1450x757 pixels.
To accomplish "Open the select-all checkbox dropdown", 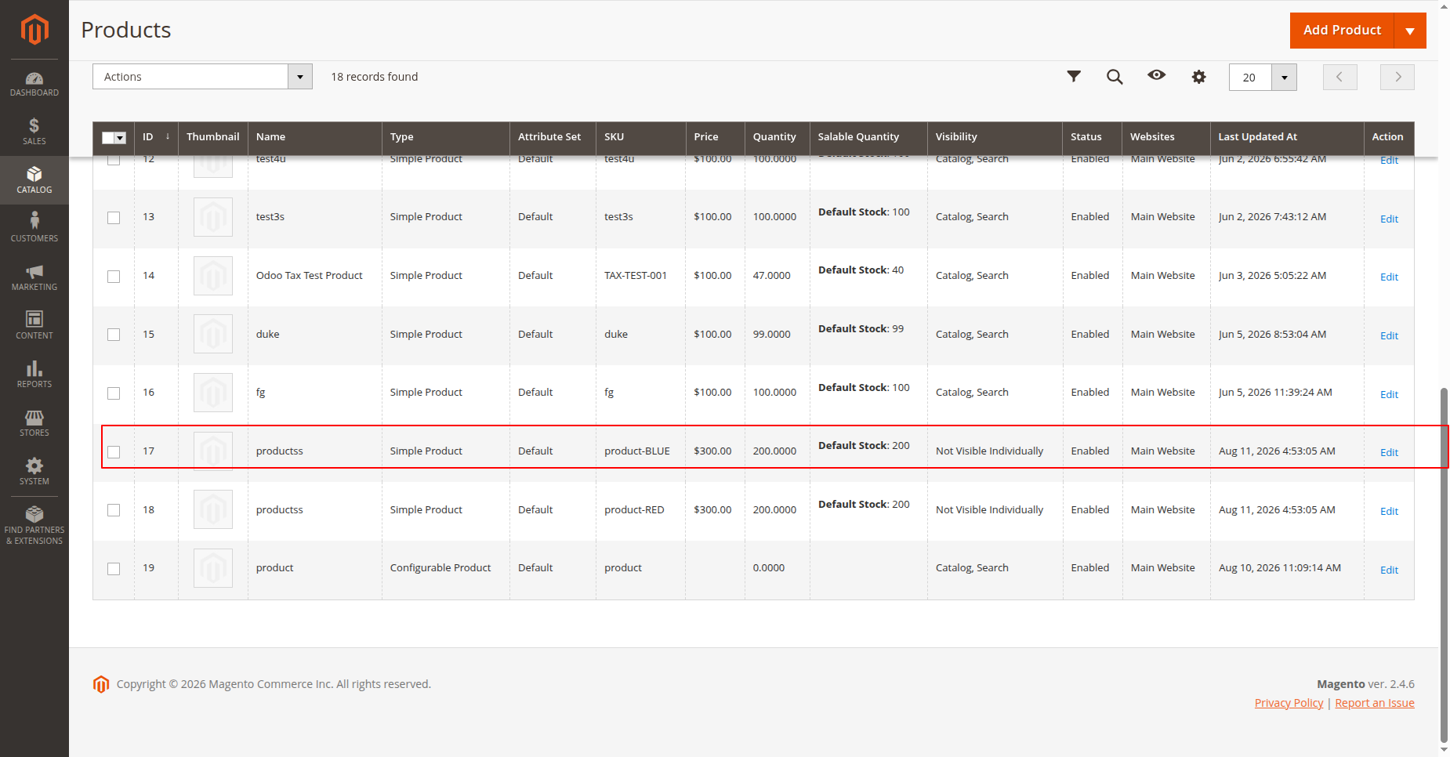I will coord(120,138).
